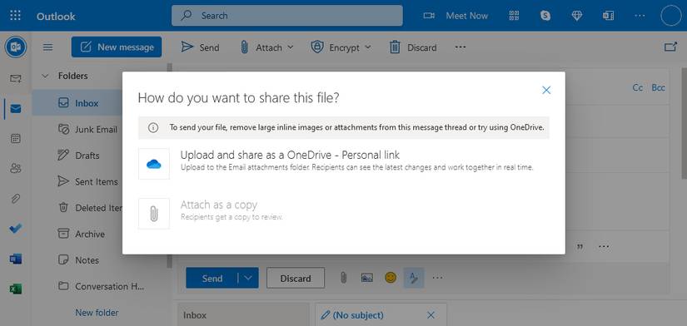Click Discard in the top toolbar
Image resolution: width=687 pixels, height=326 pixels.
[413, 47]
